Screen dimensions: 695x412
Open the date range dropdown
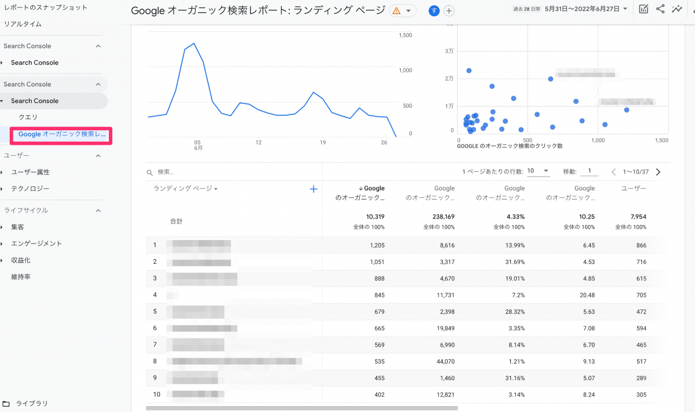(586, 9)
